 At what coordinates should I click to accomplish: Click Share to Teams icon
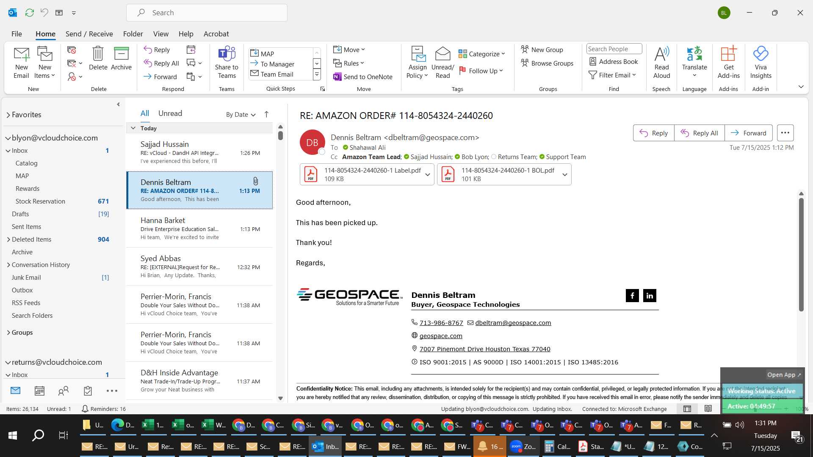[x=227, y=63]
